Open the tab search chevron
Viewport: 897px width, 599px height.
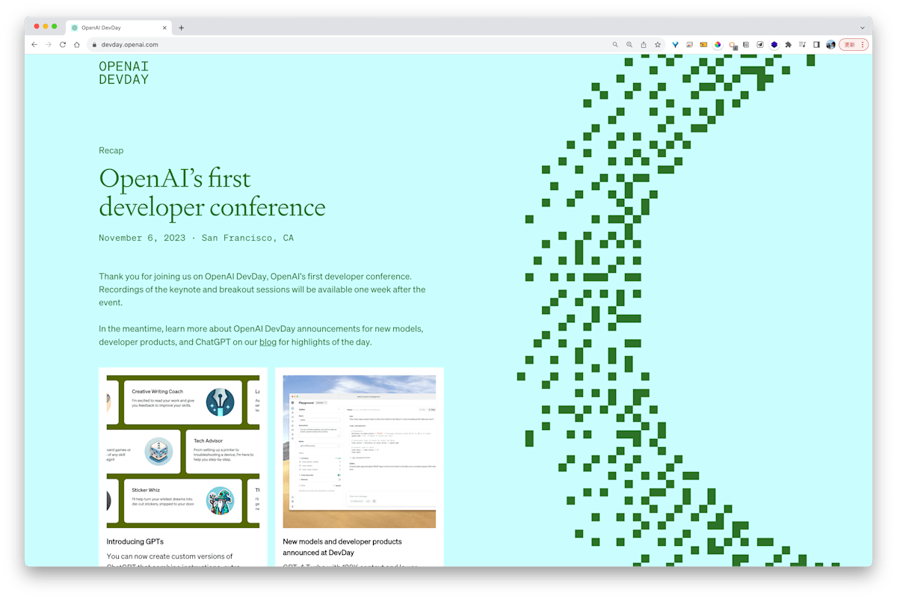pyautogui.click(x=862, y=28)
